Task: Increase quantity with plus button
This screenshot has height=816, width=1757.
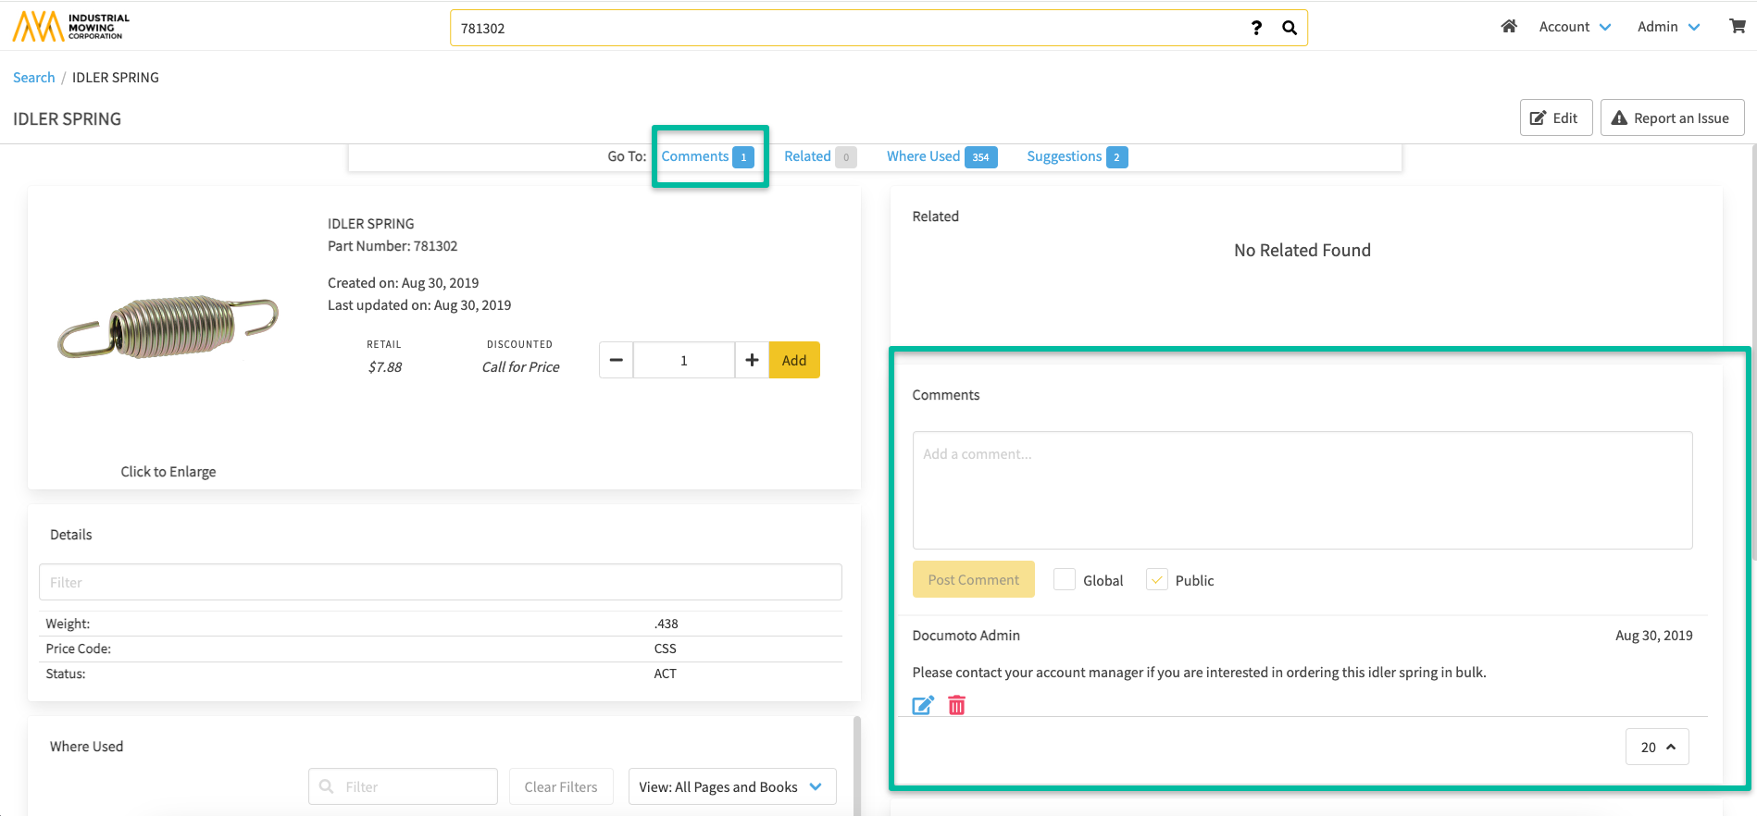Action: pos(752,361)
